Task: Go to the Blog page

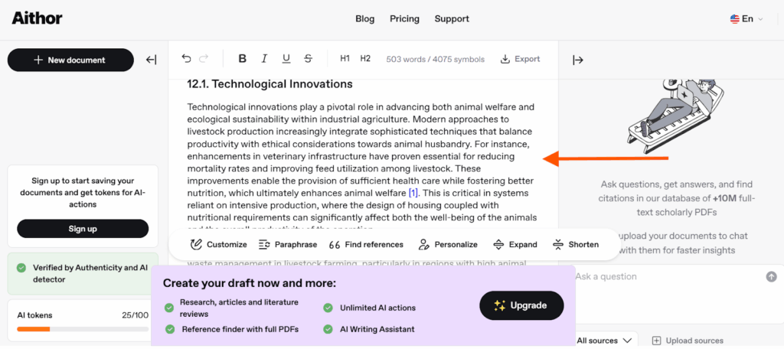Action: tap(365, 19)
